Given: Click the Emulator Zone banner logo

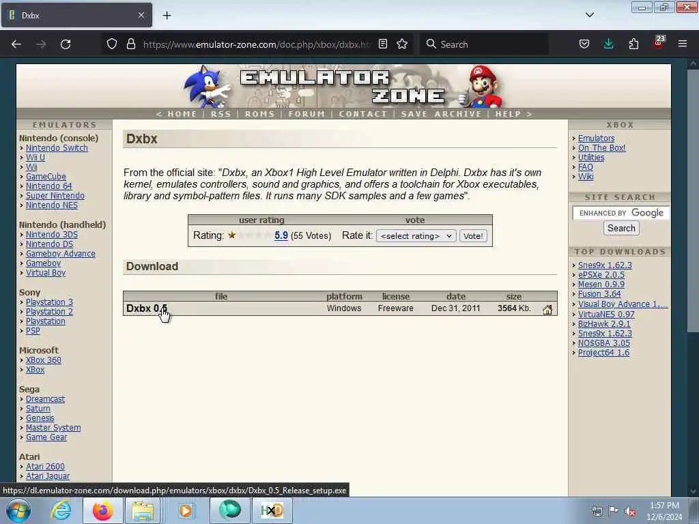Looking at the screenshot, I should pyautogui.click(x=343, y=86).
